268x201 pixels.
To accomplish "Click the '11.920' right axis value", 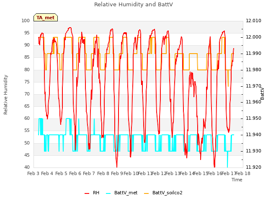I will coord(253,167).
